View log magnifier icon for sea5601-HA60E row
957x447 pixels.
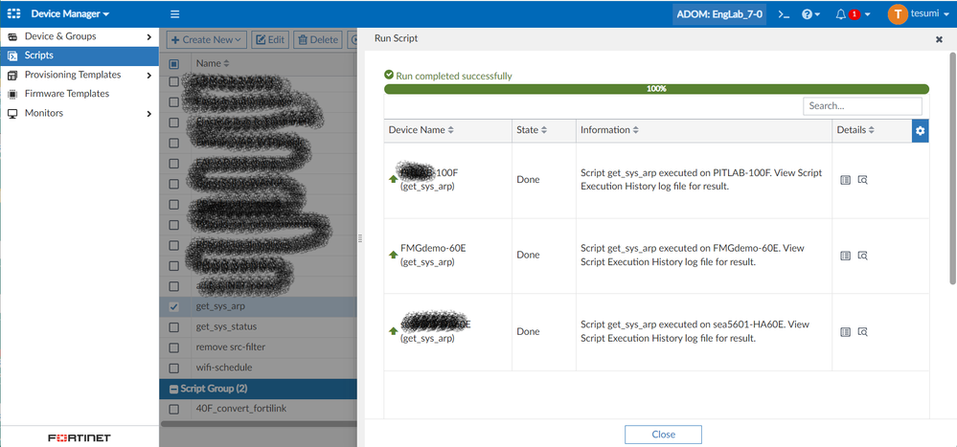click(x=862, y=332)
